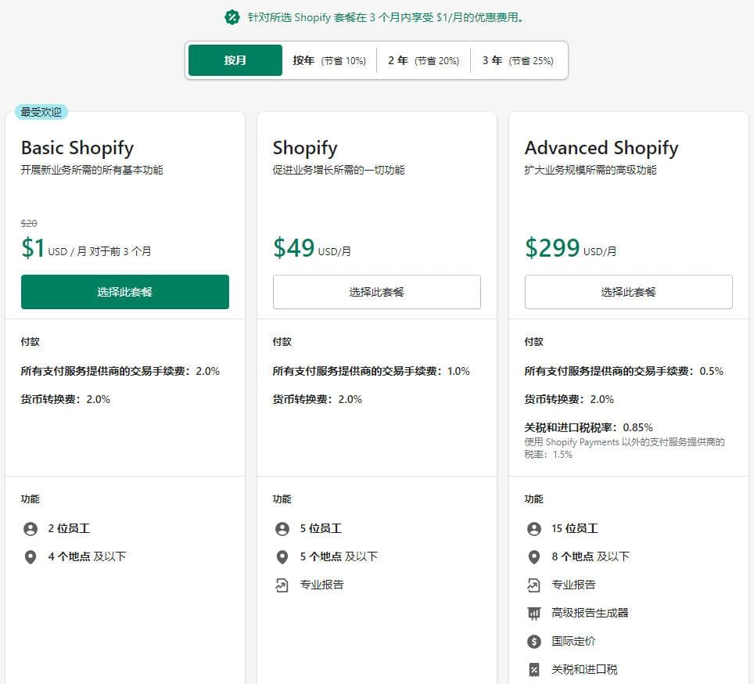Select the 按月 monthly billing tab
The height and width of the screenshot is (684, 754).
click(x=235, y=60)
